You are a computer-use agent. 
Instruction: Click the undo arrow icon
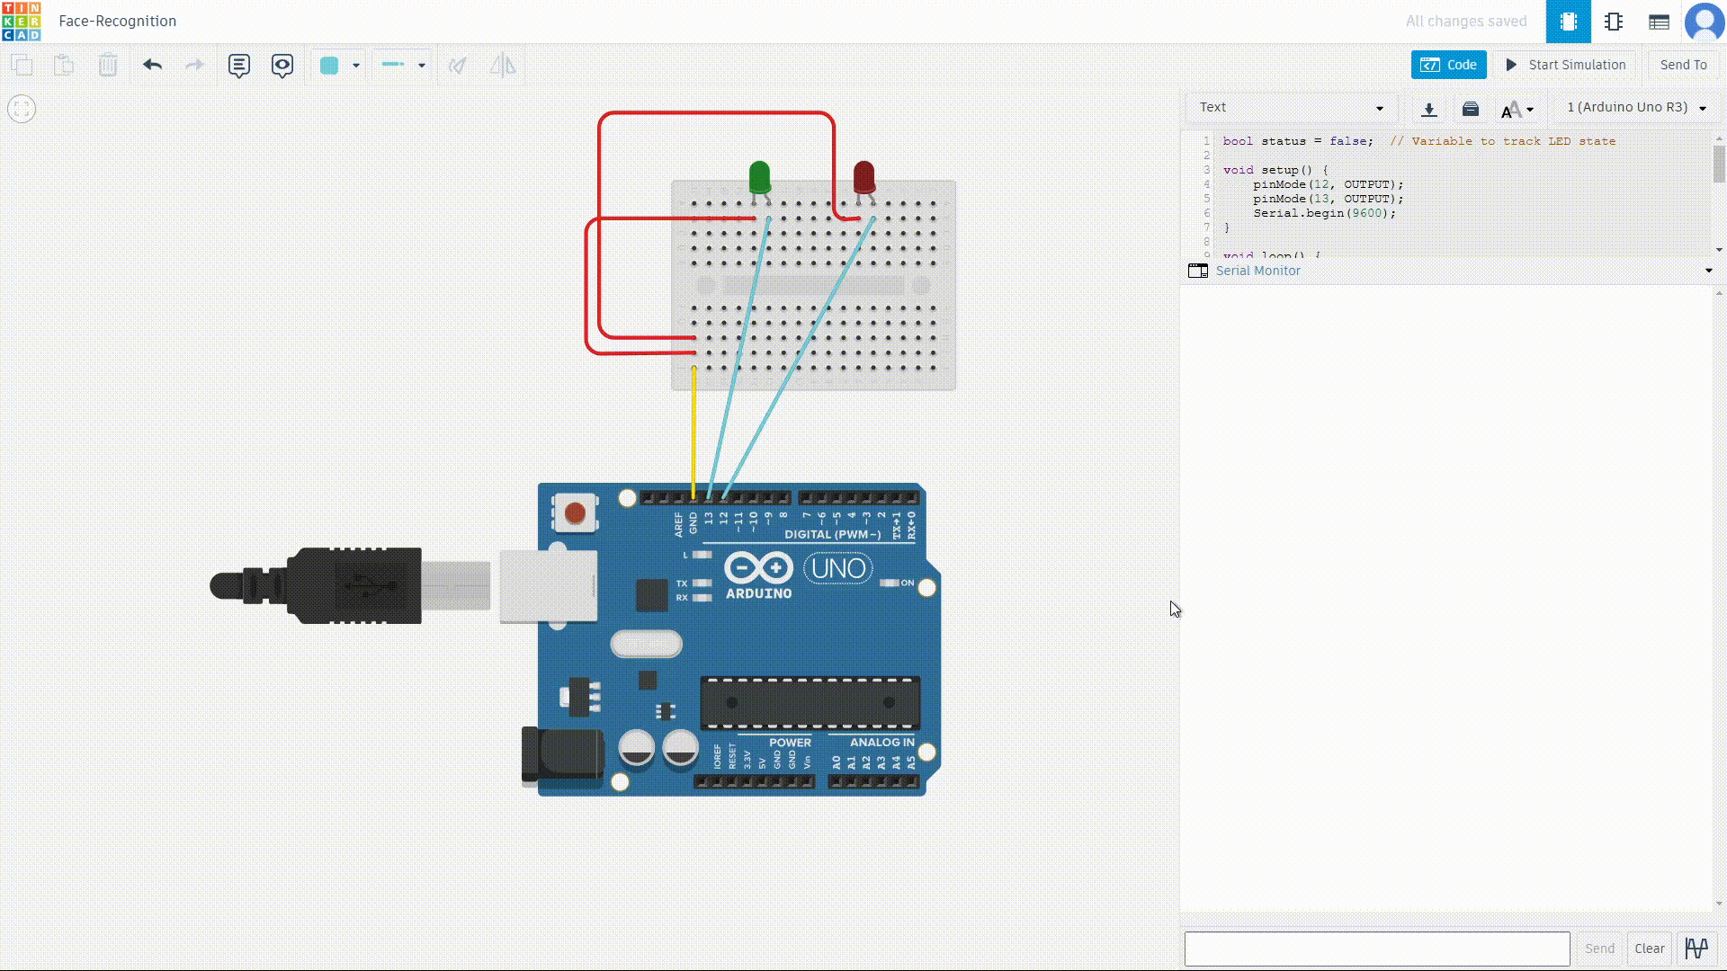[x=152, y=65]
